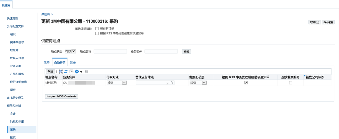Select 采购 in the sidebar
The width and height of the screenshot is (339, 139).
[x=22, y=130]
